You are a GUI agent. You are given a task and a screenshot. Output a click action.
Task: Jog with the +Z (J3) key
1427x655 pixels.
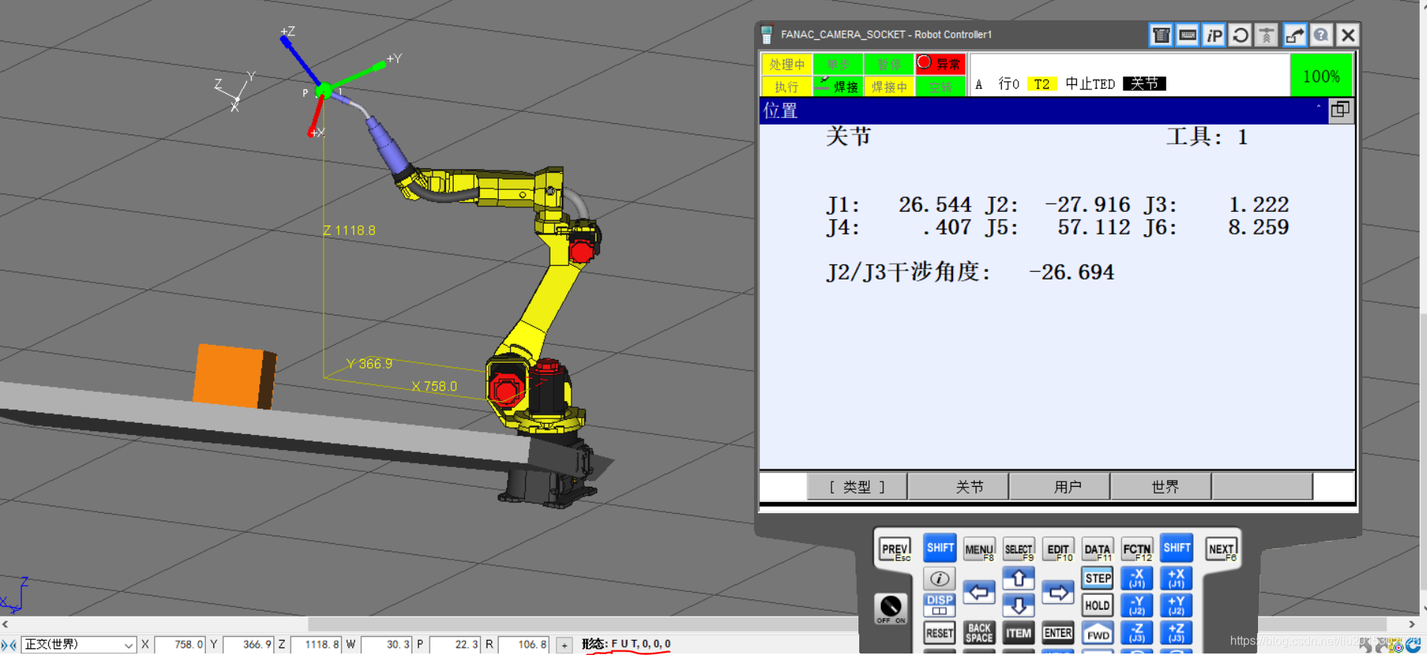point(1176,633)
